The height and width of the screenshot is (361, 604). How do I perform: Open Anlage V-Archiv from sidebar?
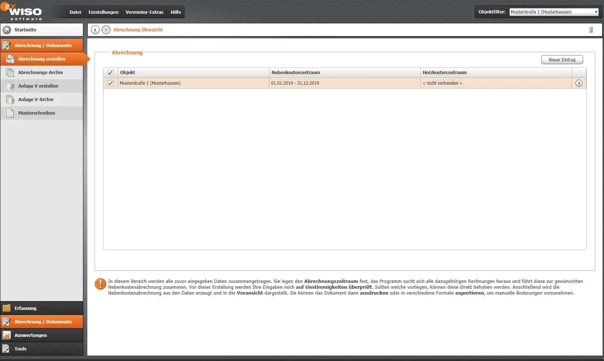36,100
